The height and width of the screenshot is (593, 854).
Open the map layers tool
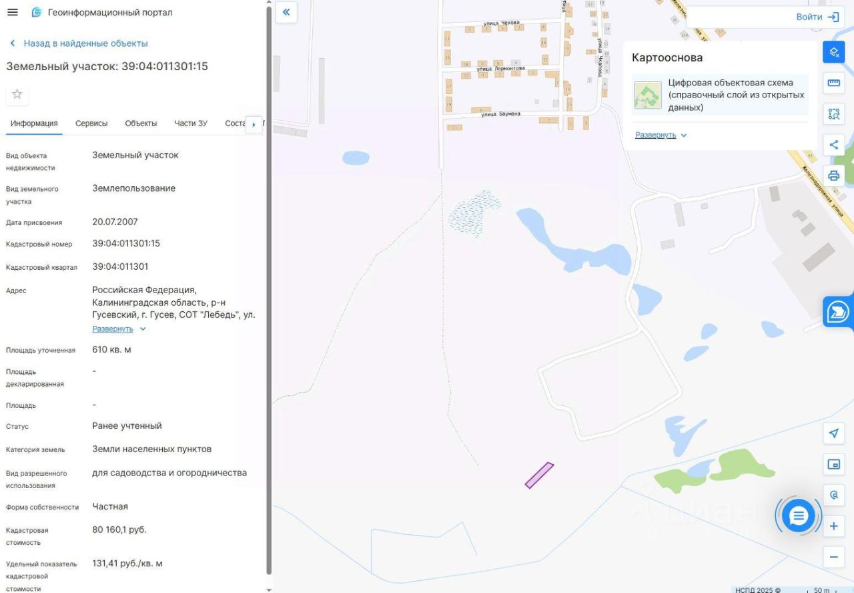(833, 52)
